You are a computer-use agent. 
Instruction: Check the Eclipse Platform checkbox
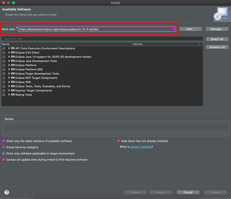(x=4, y=65)
